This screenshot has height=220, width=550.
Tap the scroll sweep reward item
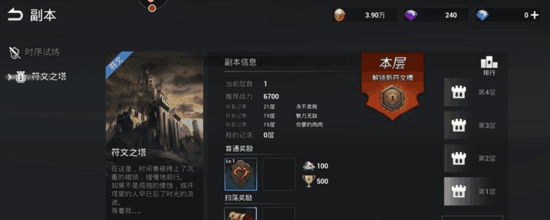click(x=241, y=214)
